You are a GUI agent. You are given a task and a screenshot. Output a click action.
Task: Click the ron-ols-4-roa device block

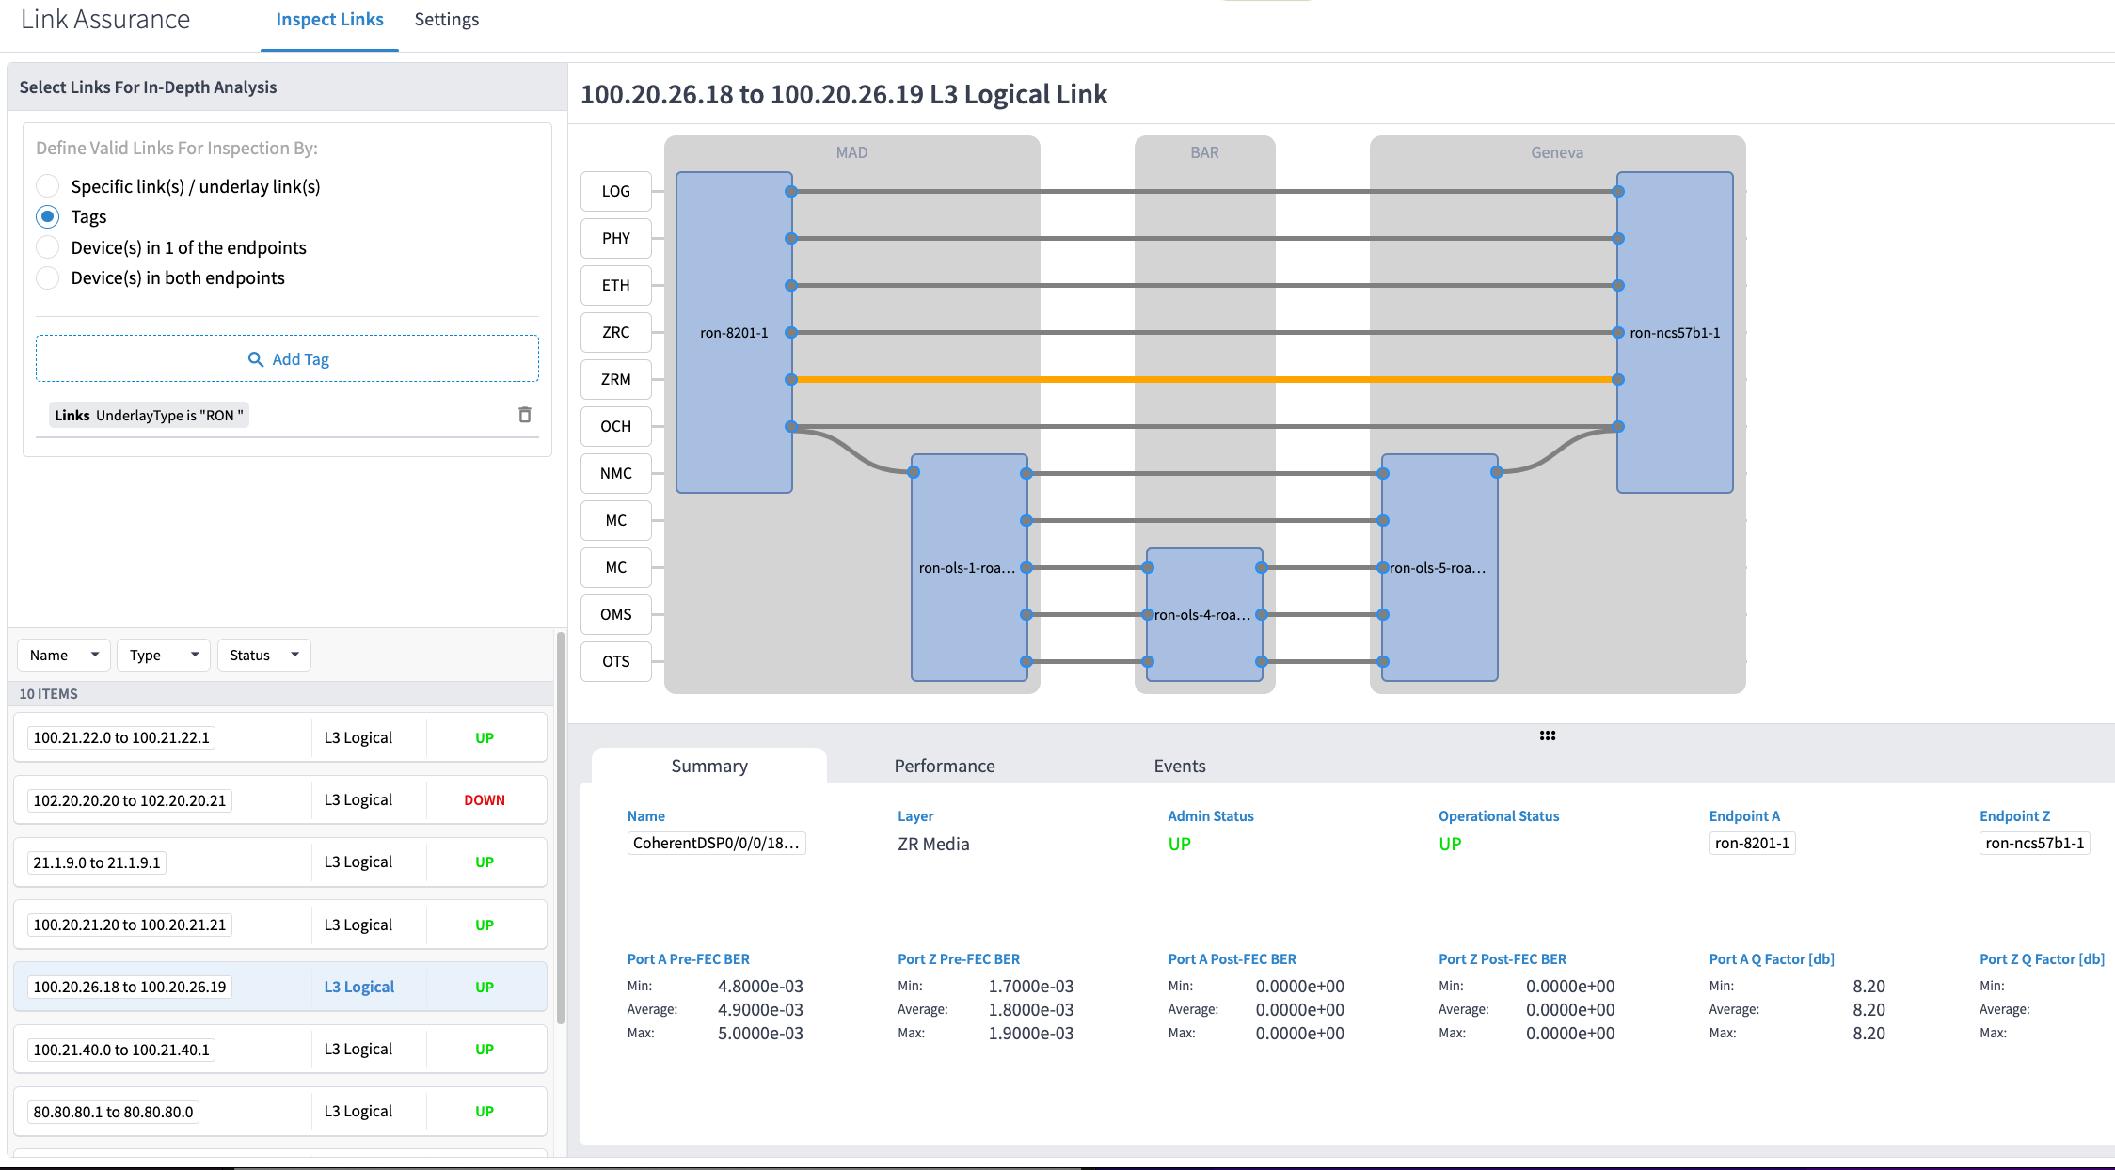point(1203,614)
